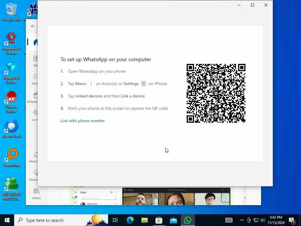Click the Meet Now tray icon
The width and height of the screenshot is (301, 226).
click(249, 220)
